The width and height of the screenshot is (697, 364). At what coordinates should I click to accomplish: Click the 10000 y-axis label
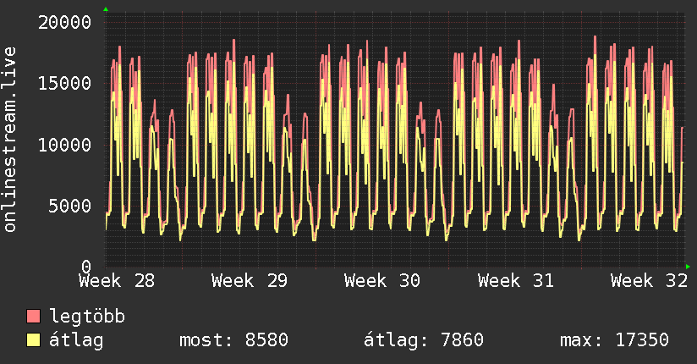[64, 145]
